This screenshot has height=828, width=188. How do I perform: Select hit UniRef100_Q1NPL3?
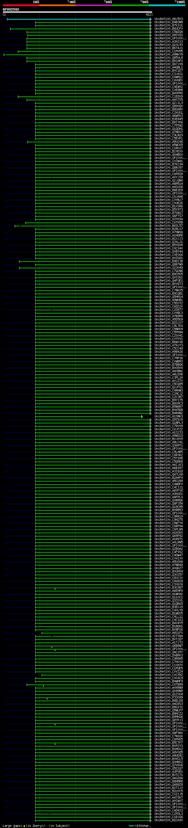point(169,423)
